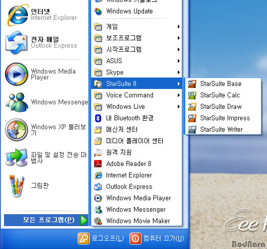Click Windows Messenger icon in programs list

point(98,209)
